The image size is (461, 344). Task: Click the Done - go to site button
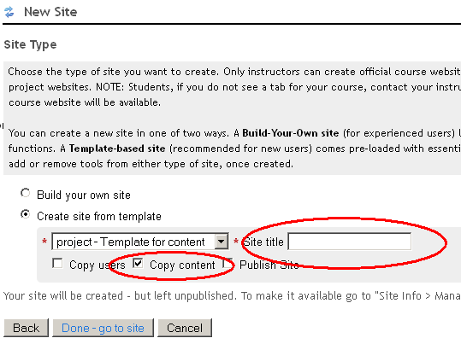point(103,328)
